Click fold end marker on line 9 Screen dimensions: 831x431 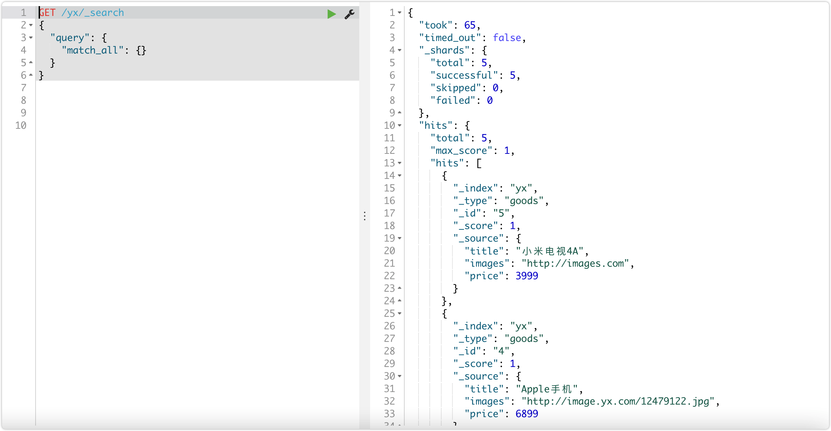pos(400,112)
